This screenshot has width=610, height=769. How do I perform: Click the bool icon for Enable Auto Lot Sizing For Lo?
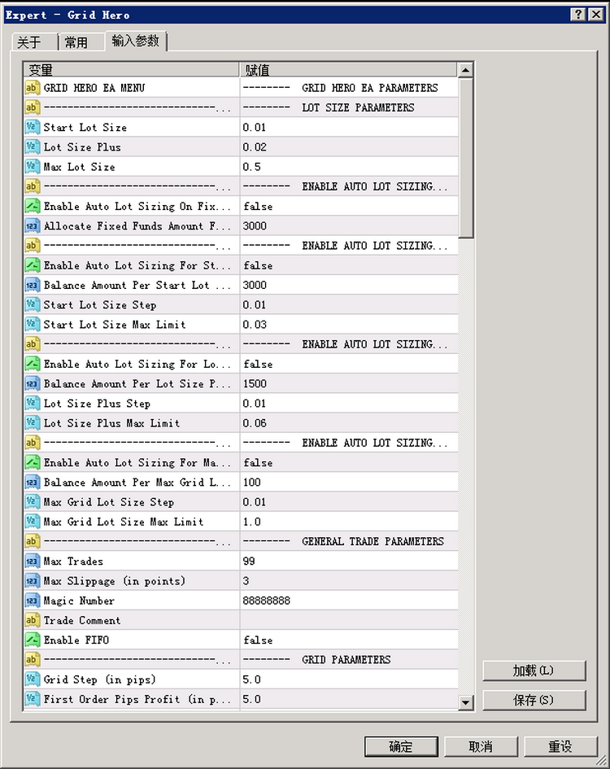click(32, 364)
